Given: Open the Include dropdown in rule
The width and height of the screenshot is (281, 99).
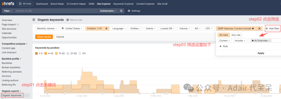Looking at the screenshot, I should pyautogui.click(x=240, y=41).
